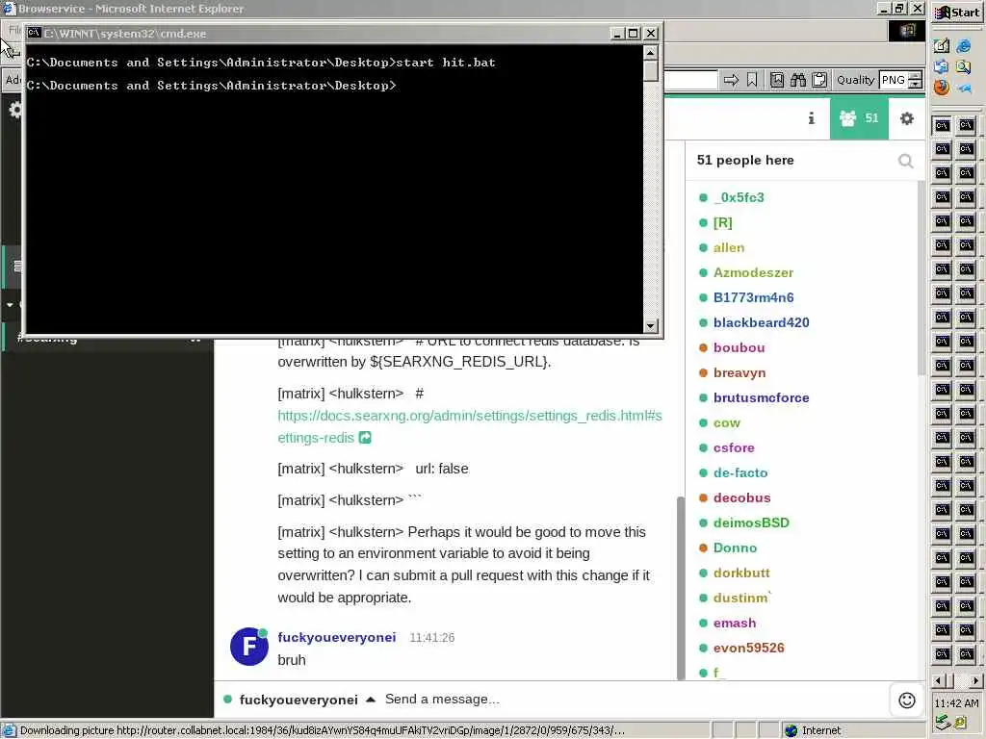Collapse the sidebar network arrow
Screen dimensions: 986x739
[10, 305]
